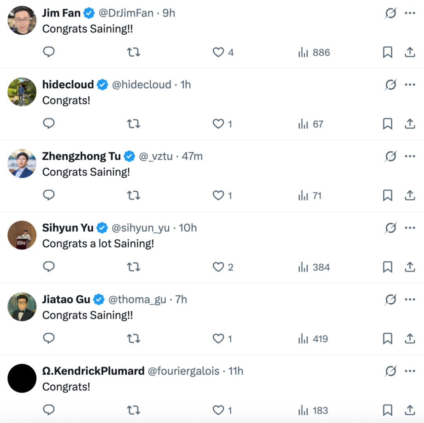The image size is (424, 423).
Task: Share Zhengzhong Tu's tweet
Action: pos(409,195)
